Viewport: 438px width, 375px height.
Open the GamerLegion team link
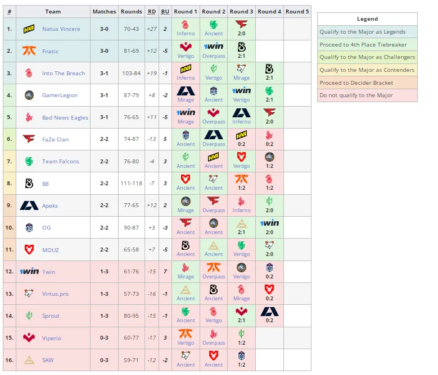click(60, 95)
